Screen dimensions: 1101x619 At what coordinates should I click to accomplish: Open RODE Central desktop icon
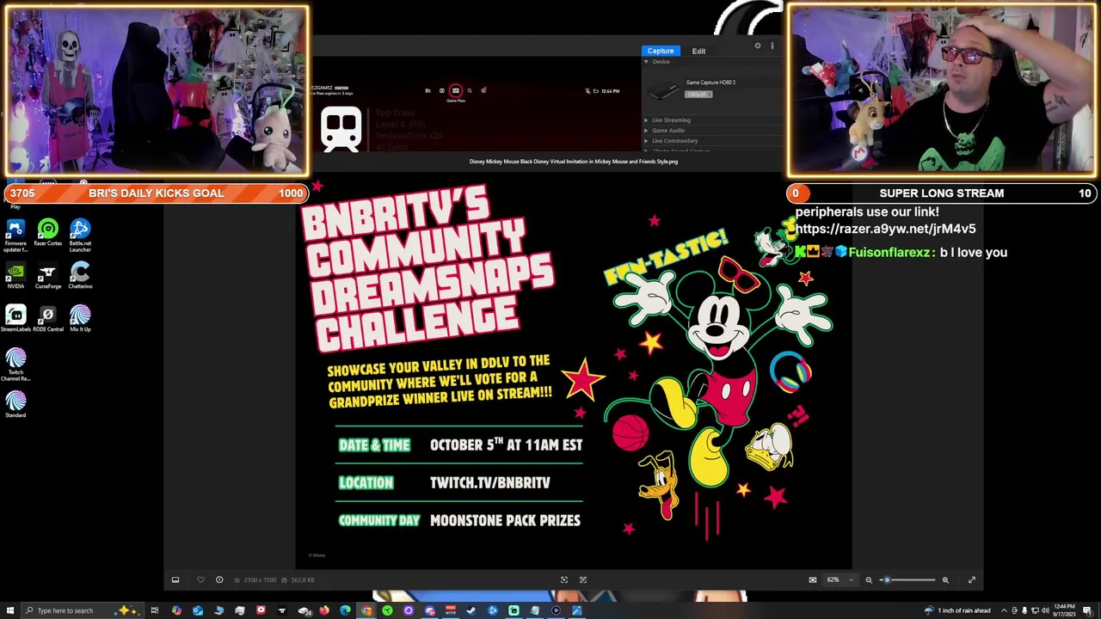(48, 319)
